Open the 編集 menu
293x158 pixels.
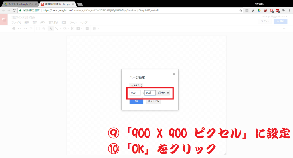27,22
